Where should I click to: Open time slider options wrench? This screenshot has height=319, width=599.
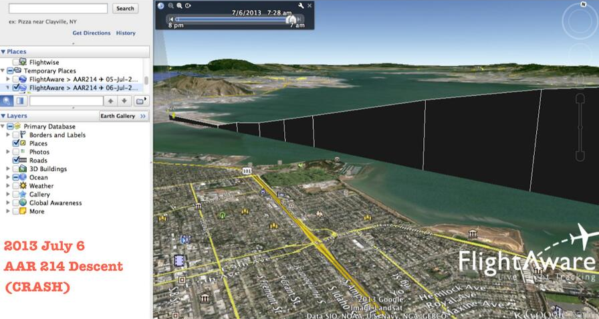point(301,5)
